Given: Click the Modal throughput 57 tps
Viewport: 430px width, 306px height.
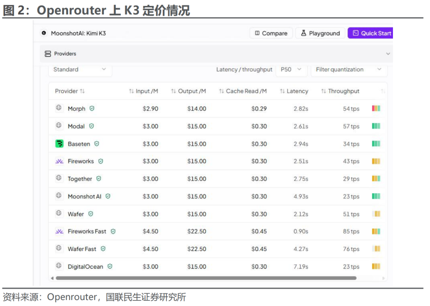Looking at the screenshot, I should tap(351, 126).
